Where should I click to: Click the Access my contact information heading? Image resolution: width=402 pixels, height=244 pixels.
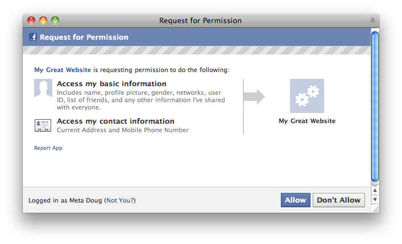[x=115, y=121]
